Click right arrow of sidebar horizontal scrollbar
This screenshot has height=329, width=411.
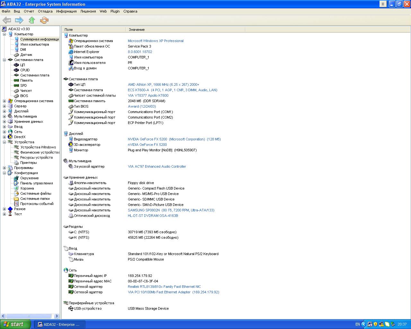[57, 316]
